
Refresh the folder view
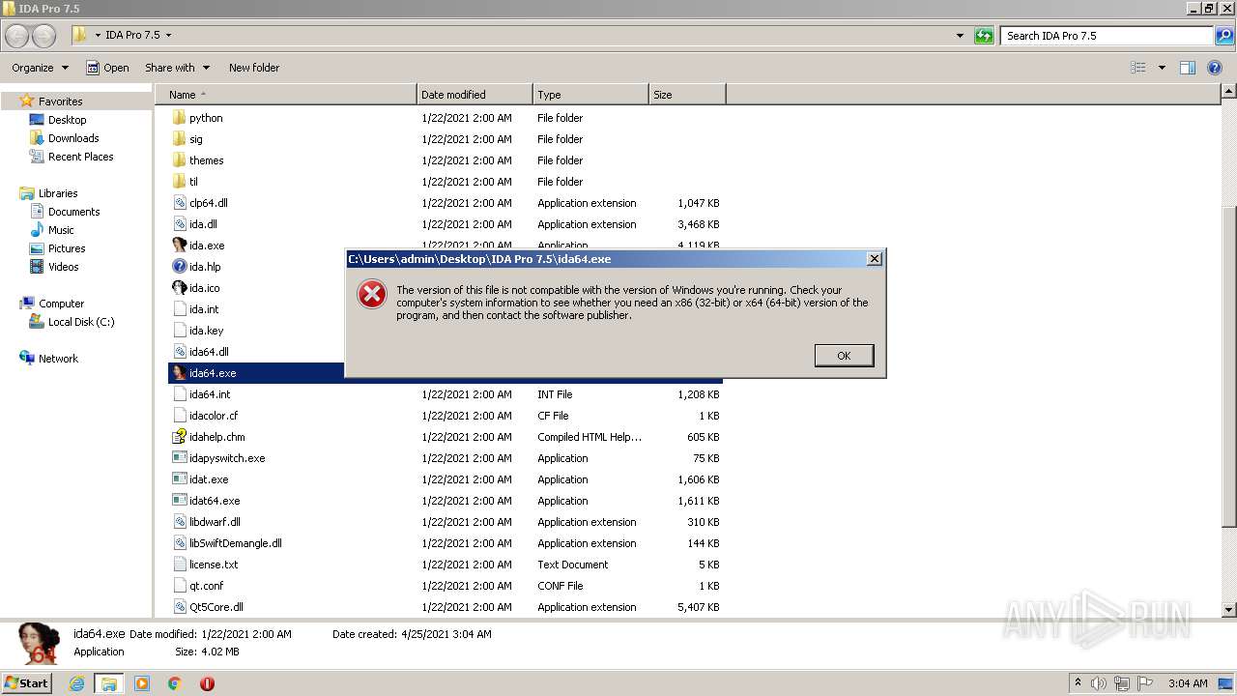[984, 36]
